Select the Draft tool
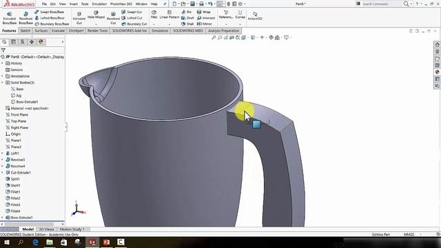This screenshot has width=441, height=248. point(187,18)
